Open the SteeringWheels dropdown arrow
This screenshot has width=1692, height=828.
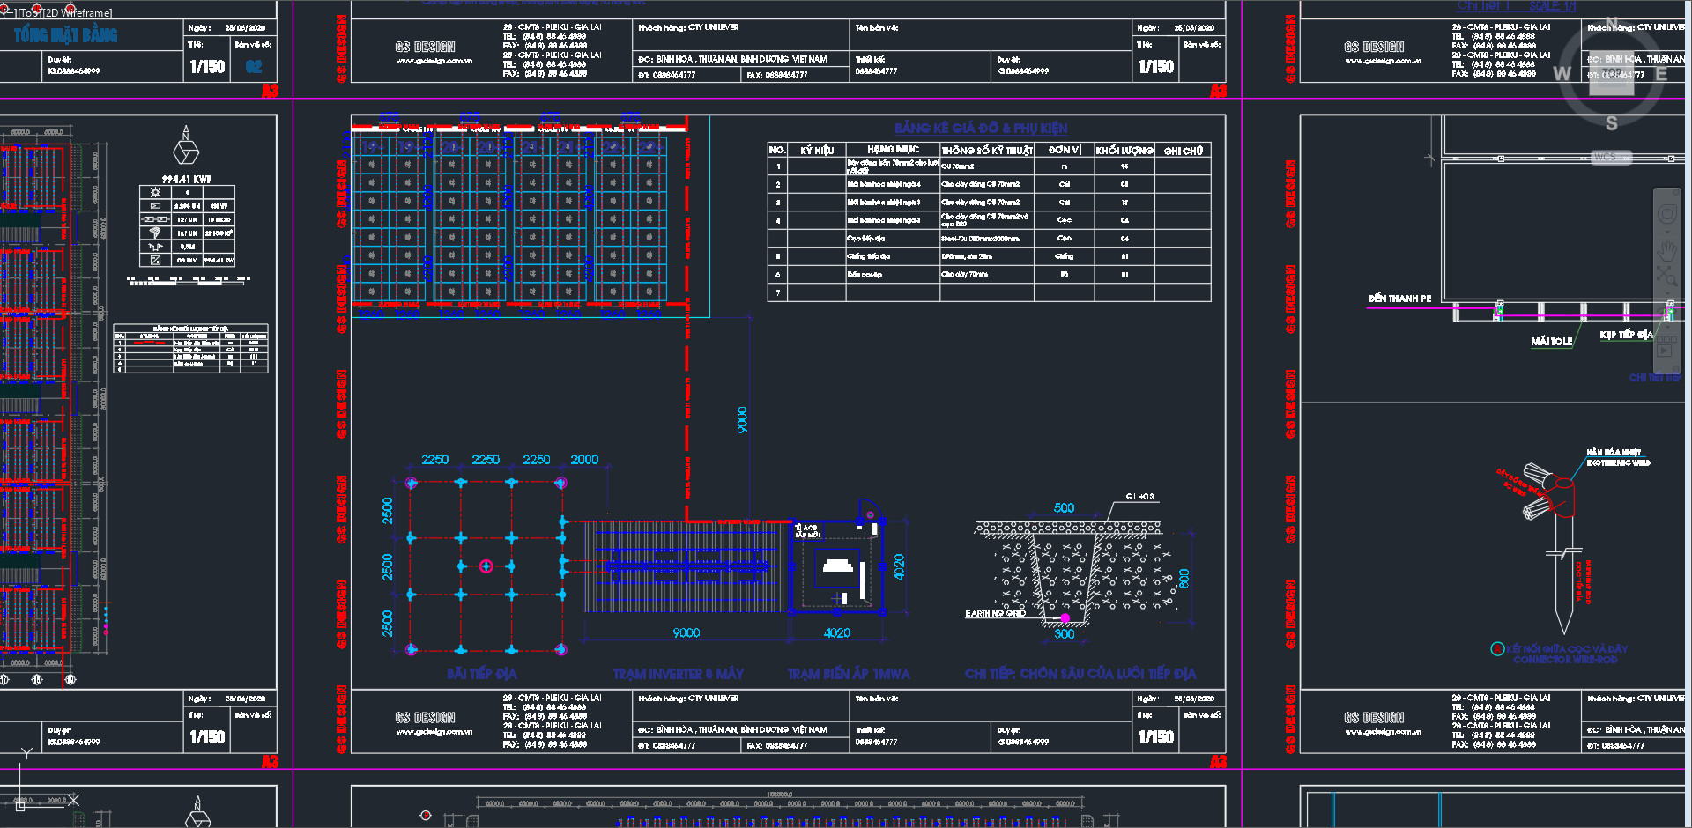tap(1666, 231)
